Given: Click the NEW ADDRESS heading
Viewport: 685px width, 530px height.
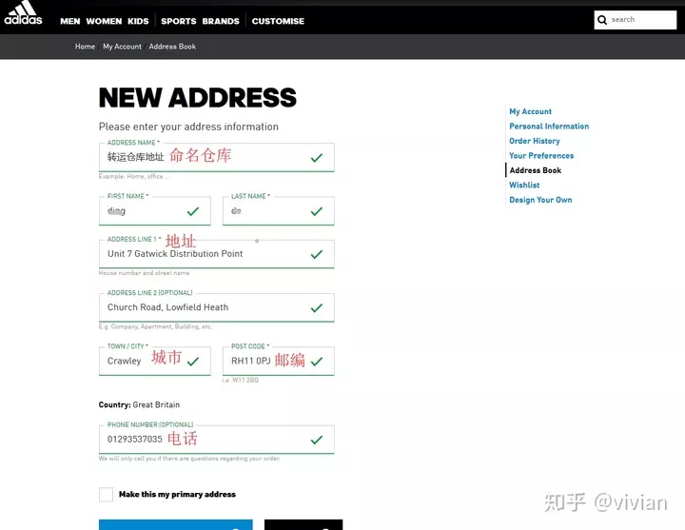Looking at the screenshot, I should click(x=198, y=97).
